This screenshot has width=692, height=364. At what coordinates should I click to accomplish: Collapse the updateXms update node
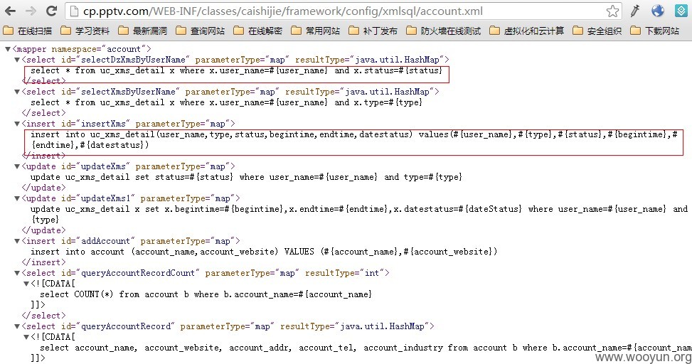point(17,166)
